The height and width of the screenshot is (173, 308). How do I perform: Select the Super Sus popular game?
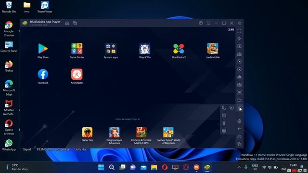87,133
